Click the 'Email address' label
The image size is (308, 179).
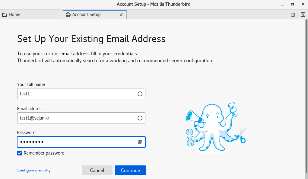[x=30, y=109]
